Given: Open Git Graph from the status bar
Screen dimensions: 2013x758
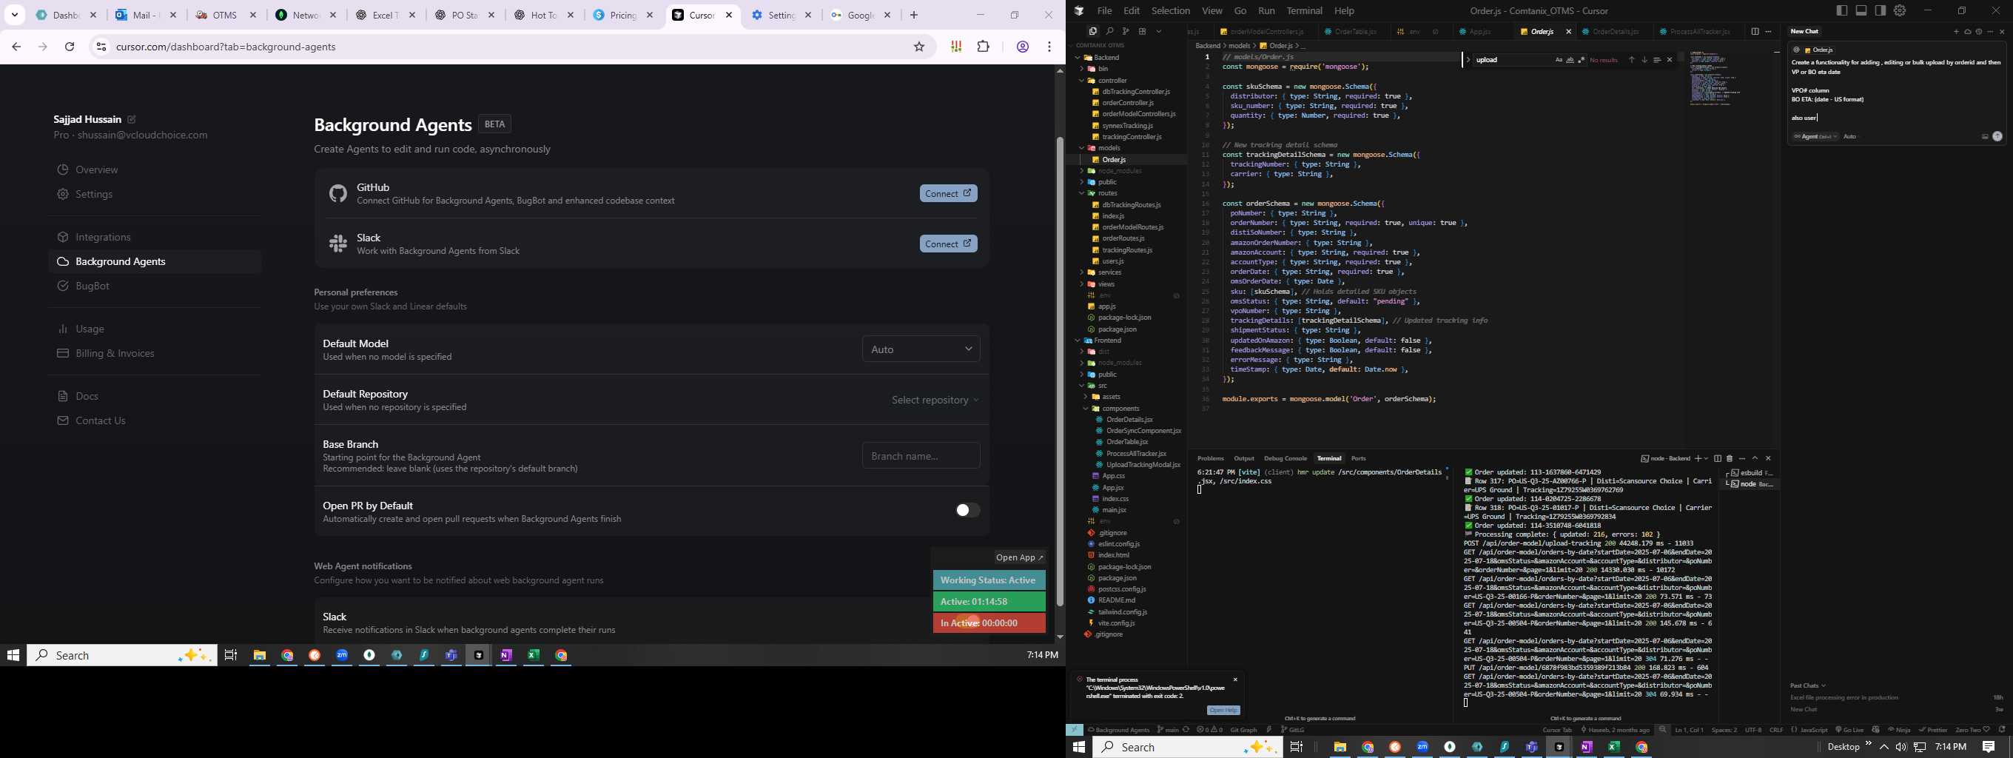Looking at the screenshot, I should click(1243, 730).
